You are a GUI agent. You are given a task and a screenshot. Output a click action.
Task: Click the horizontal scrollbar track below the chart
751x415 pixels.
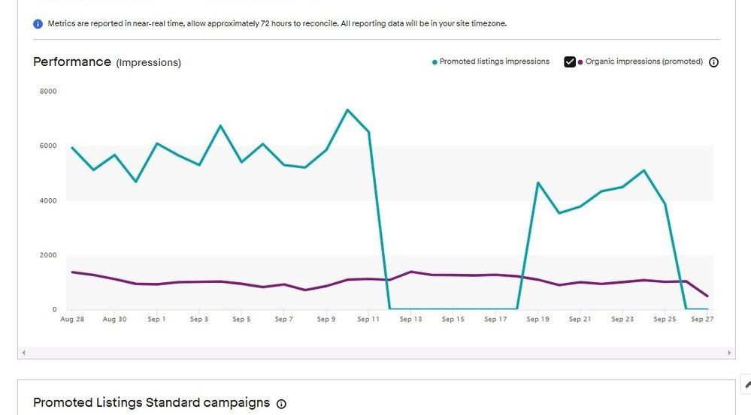point(376,352)
